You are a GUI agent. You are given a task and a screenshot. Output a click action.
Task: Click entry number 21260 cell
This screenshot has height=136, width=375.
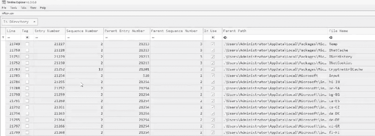(49, 101)
